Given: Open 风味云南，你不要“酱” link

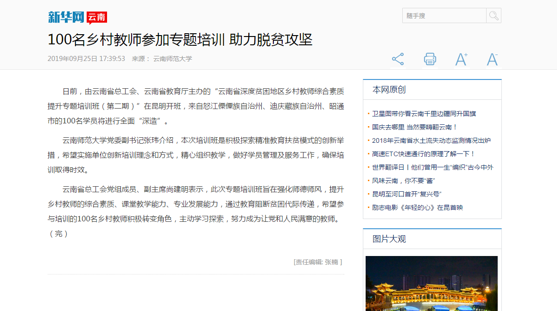Looking at the screenshot, I should (403, 181).
